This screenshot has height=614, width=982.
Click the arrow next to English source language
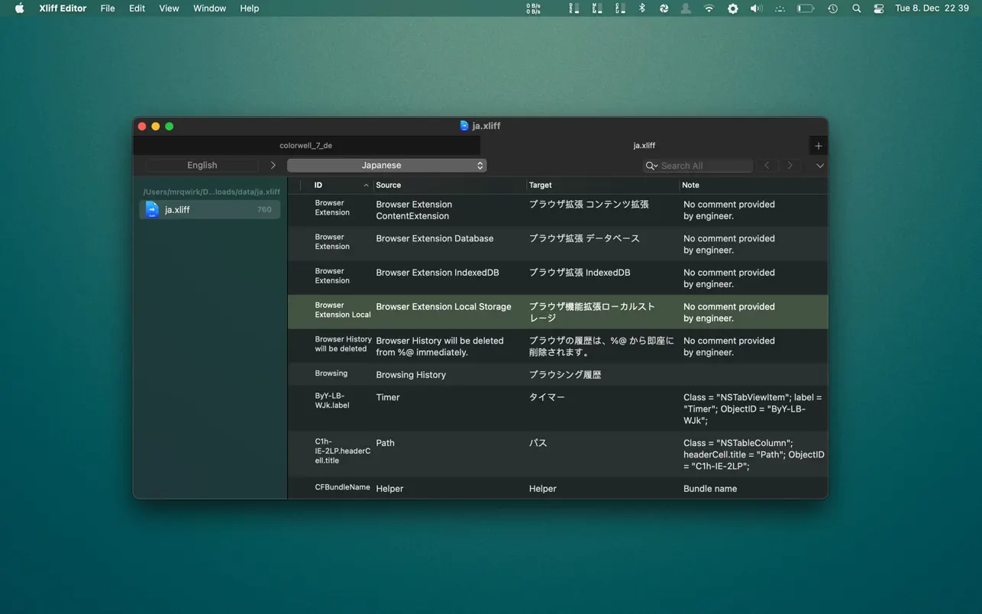click(x=273, y=166)
